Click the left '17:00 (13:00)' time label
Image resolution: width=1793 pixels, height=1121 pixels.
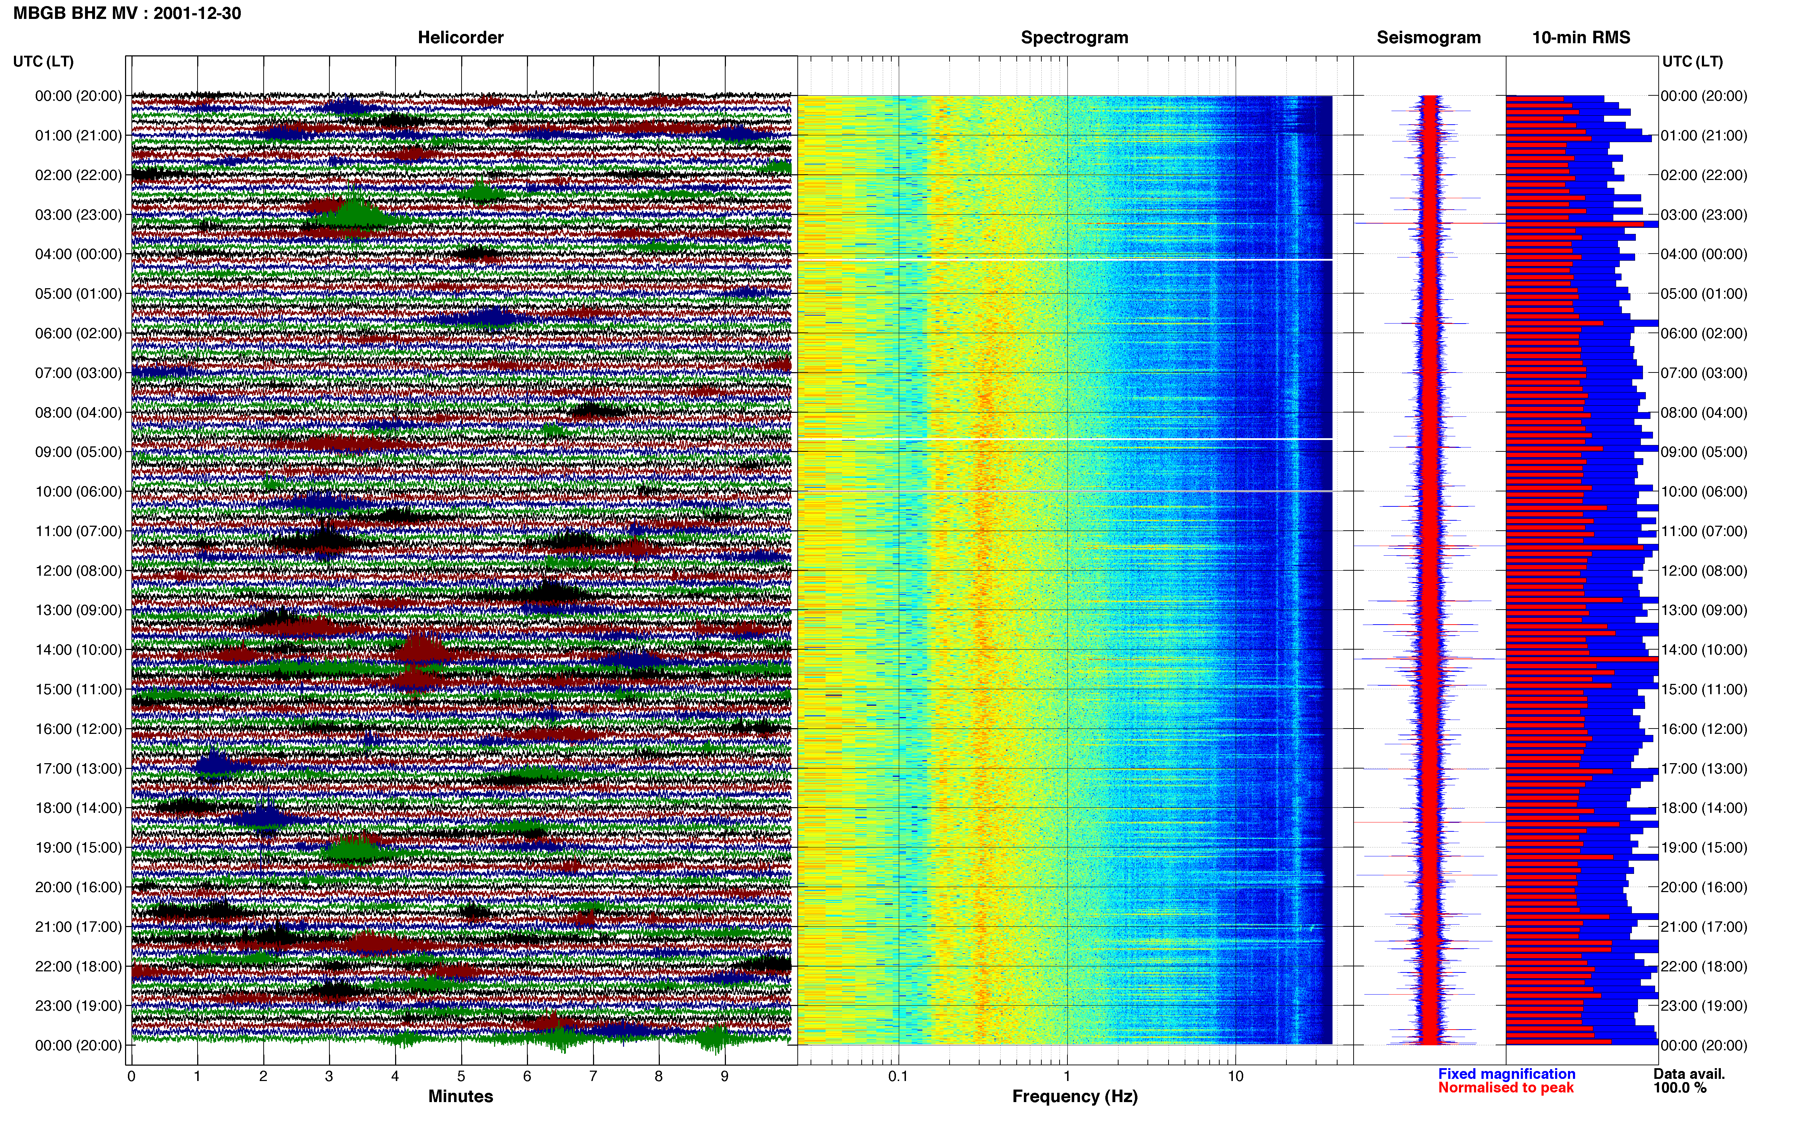[x=78, y=769]
